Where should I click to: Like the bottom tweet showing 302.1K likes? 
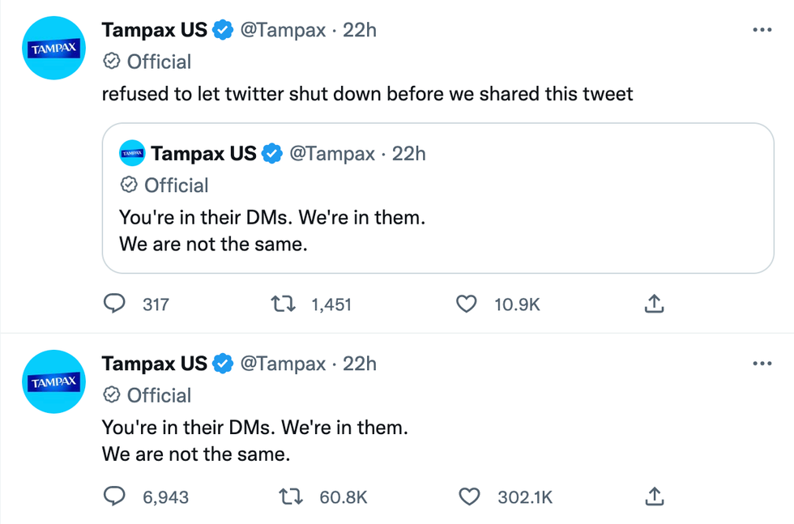(x=469, y=496)
